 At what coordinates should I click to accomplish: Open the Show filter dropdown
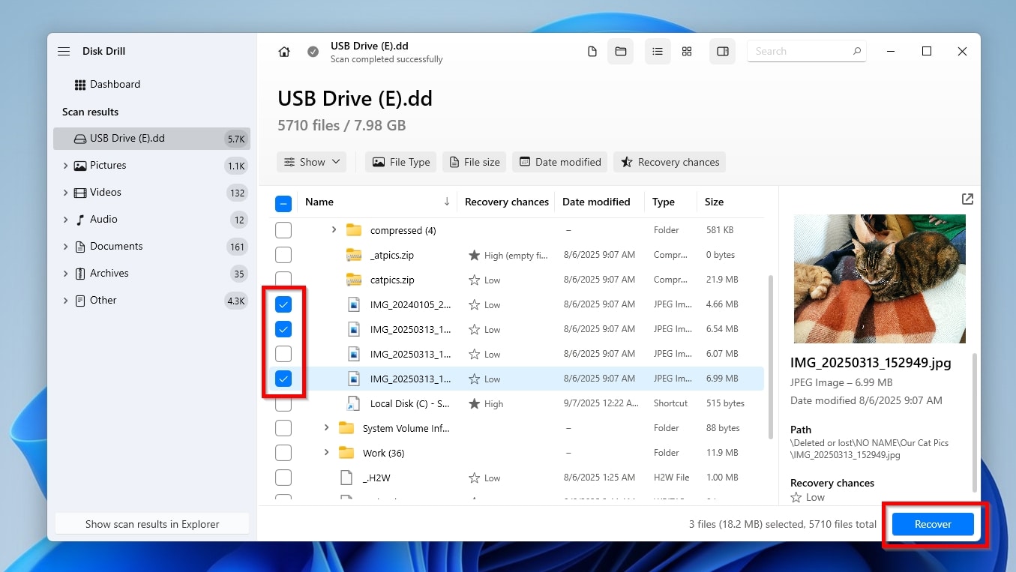(x=311, y=162)
